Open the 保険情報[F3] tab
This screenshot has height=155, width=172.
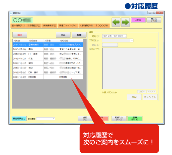pyautogui.click(x=50, y=26)
